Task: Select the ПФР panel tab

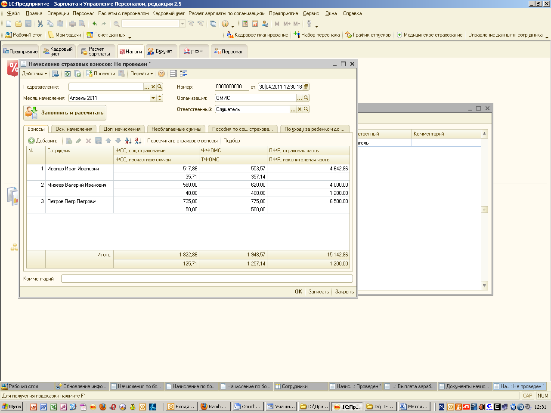Action: coord(194,51)
